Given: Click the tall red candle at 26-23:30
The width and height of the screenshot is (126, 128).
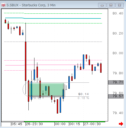Looking at the screenshot, I should (26, 61).
